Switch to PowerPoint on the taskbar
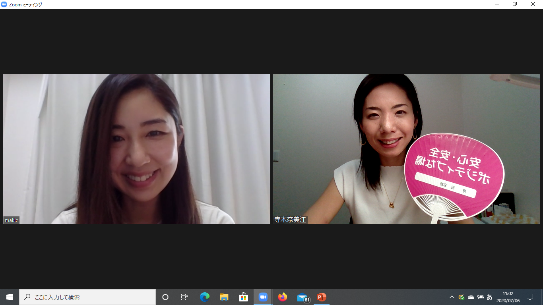The width and height of the screenshot is (543, 305). coord(322,297)
